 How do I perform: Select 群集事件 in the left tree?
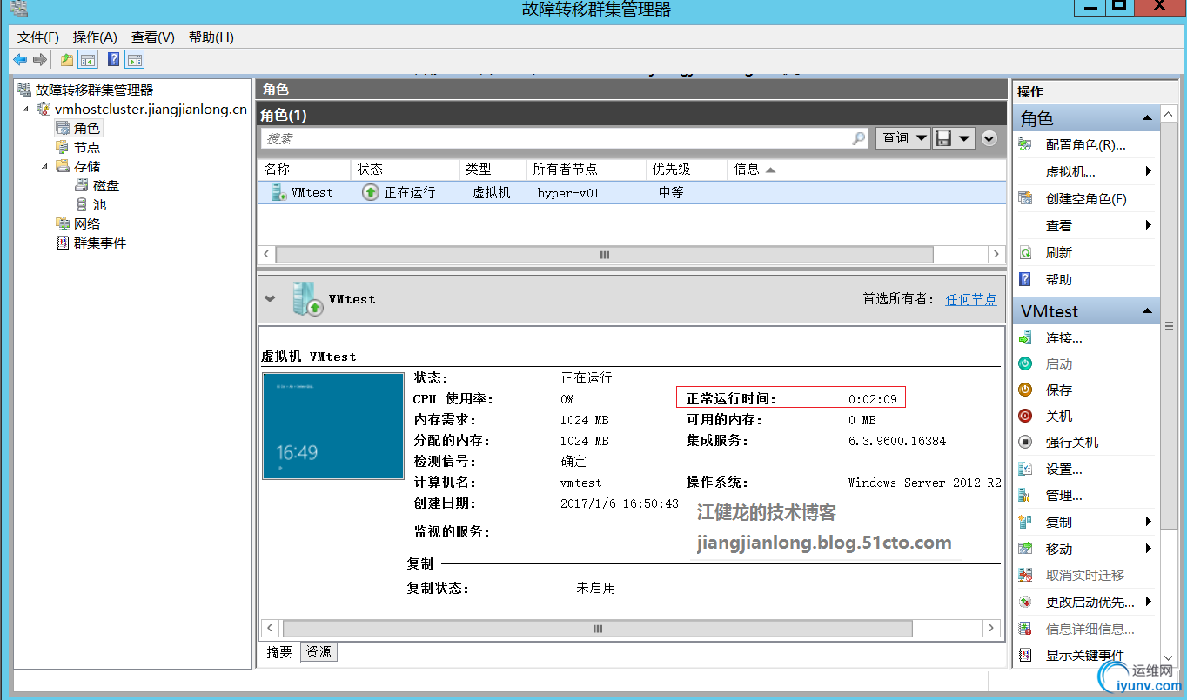click(100, 243)
